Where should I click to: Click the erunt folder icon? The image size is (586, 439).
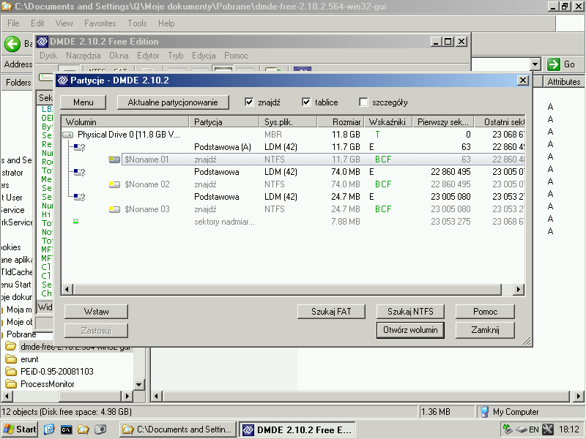tap(11, 359)
